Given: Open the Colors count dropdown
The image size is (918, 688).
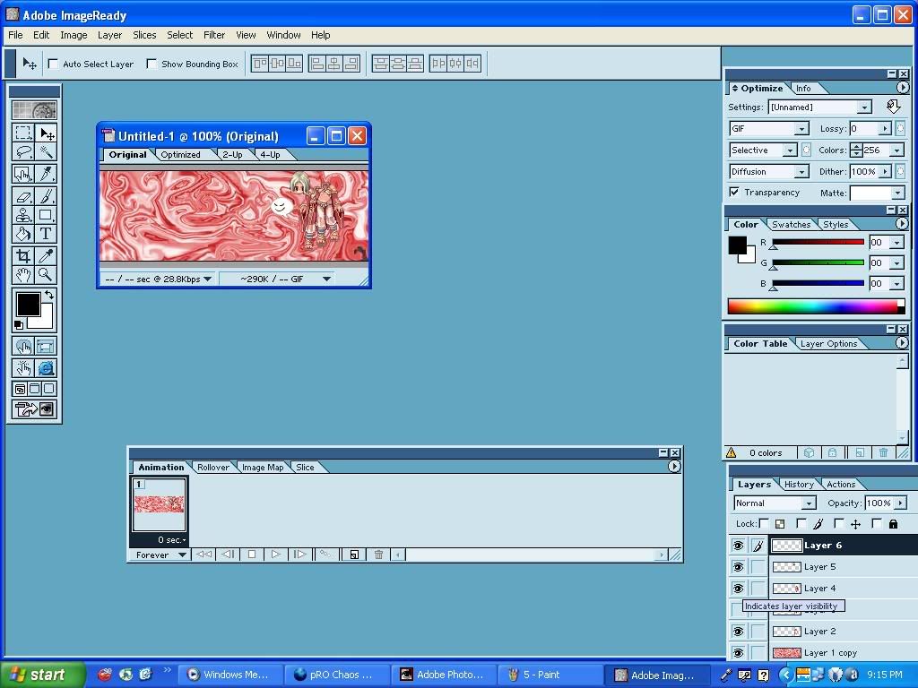Looking at the screenshot, I should pos(896,150).
